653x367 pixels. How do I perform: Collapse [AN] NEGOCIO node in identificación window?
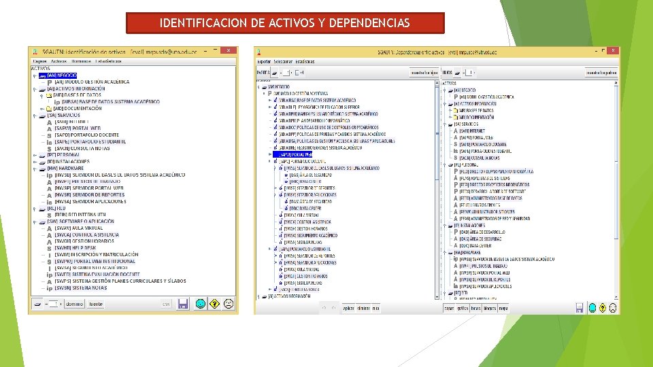tap(35, 76)
